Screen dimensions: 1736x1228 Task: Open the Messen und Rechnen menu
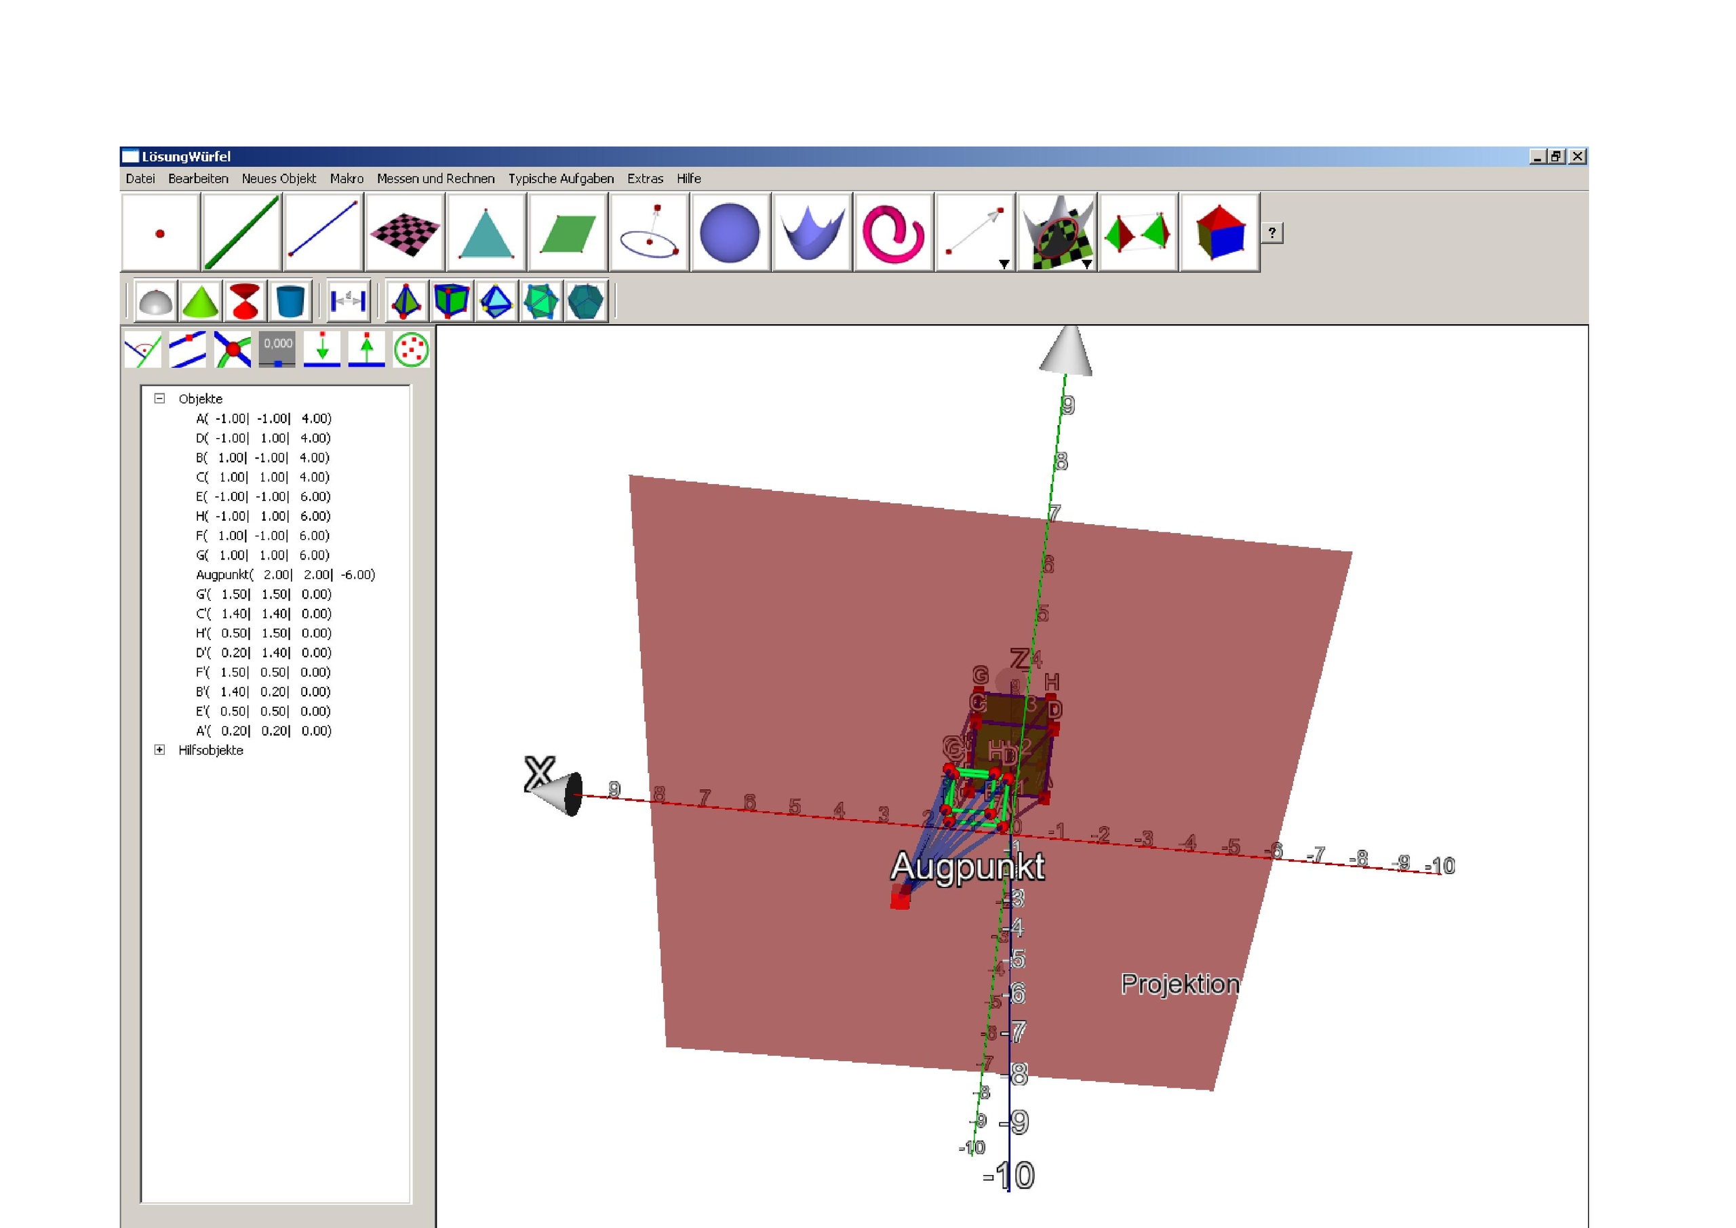(x=435, y=178)
